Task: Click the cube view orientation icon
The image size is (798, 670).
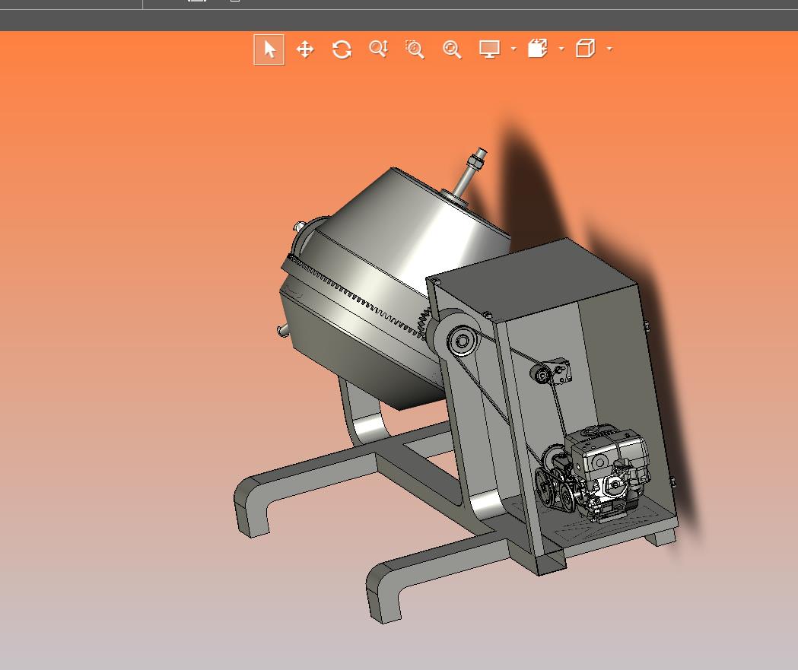Action: click(x=585, y=49)
